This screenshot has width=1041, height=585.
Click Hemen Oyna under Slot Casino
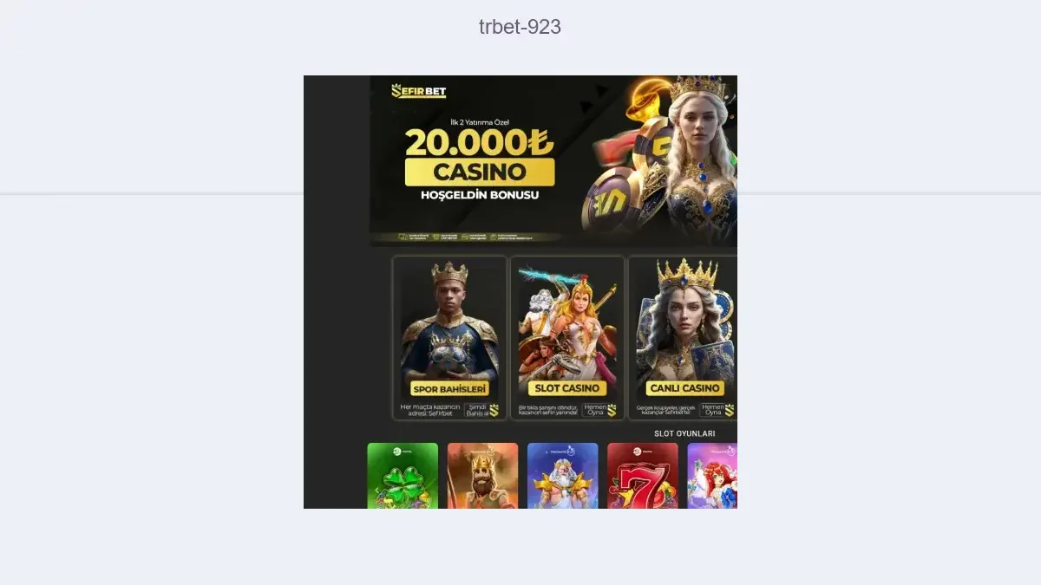point(595,410)
